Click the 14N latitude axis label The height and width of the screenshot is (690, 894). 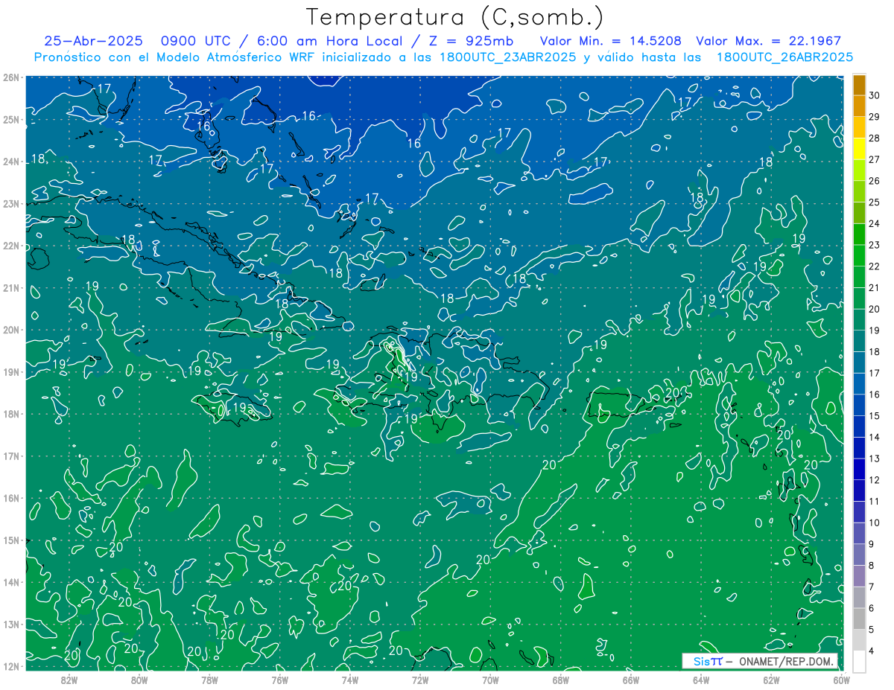pyautogui.click(x=10, y=582)
